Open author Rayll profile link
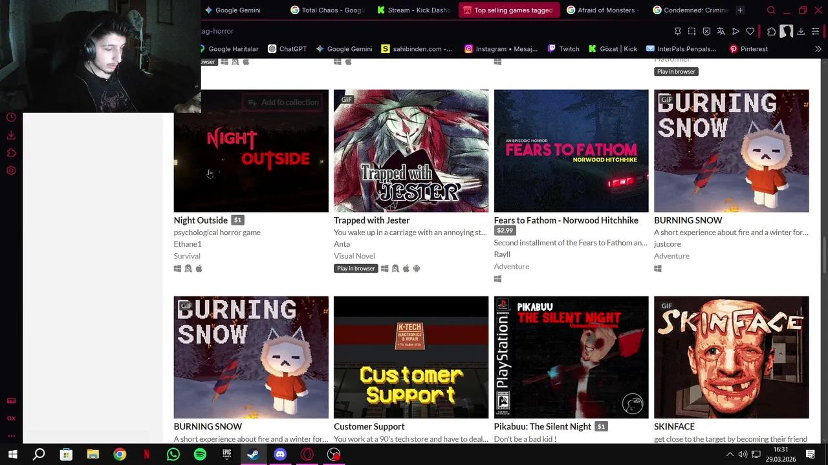Viewport: 828px width, 465px height. (502, 254)
